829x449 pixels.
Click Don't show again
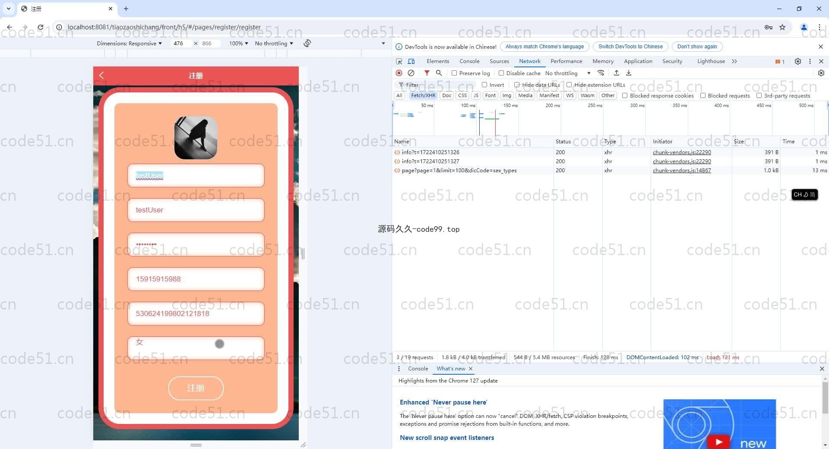[697, 47]
